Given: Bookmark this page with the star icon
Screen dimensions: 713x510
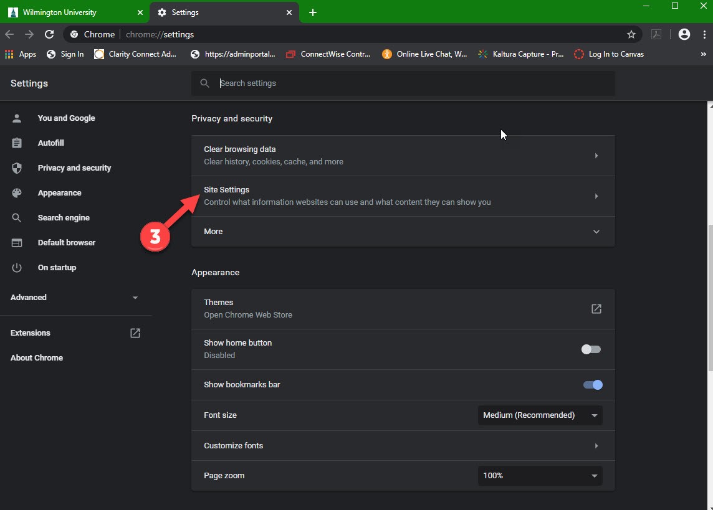Looking at the screenshot, I should (x=631, y=34).
